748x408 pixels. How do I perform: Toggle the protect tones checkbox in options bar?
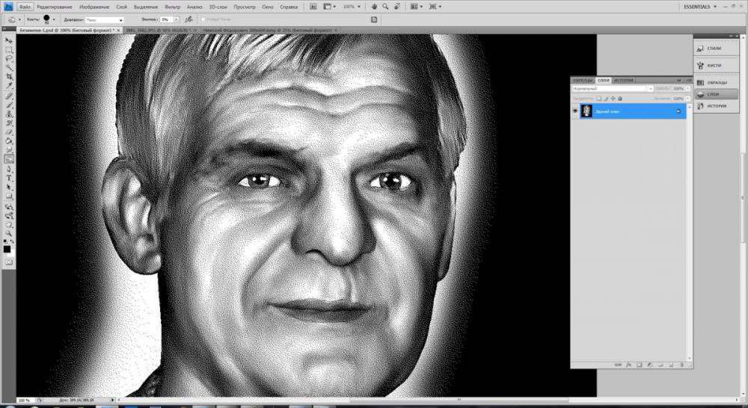pyautogui.click(x=203, y=19)
